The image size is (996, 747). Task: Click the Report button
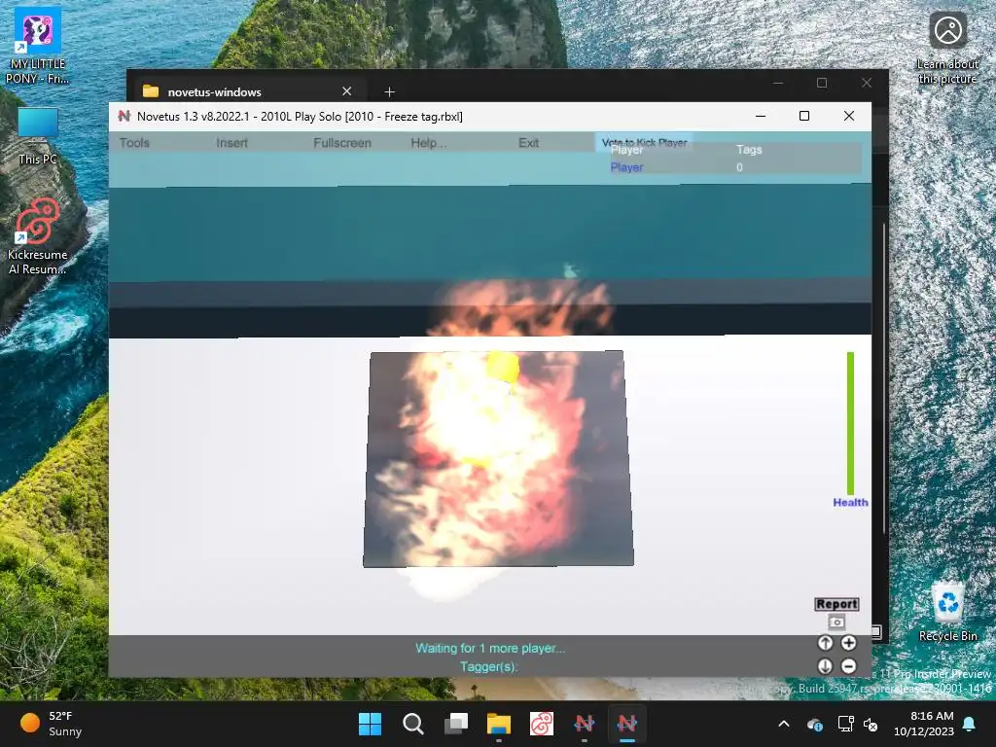coord(836,604)
